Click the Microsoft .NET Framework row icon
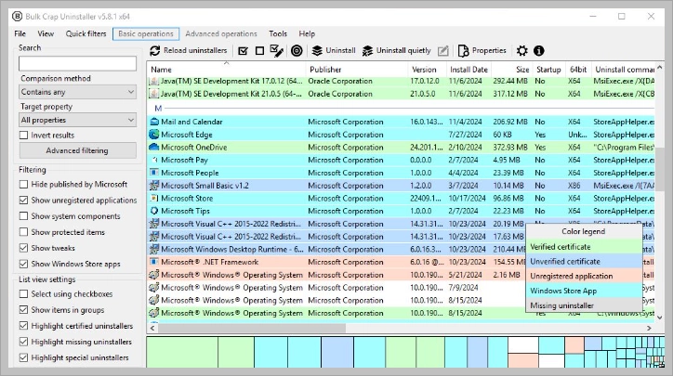 point(154,262)
